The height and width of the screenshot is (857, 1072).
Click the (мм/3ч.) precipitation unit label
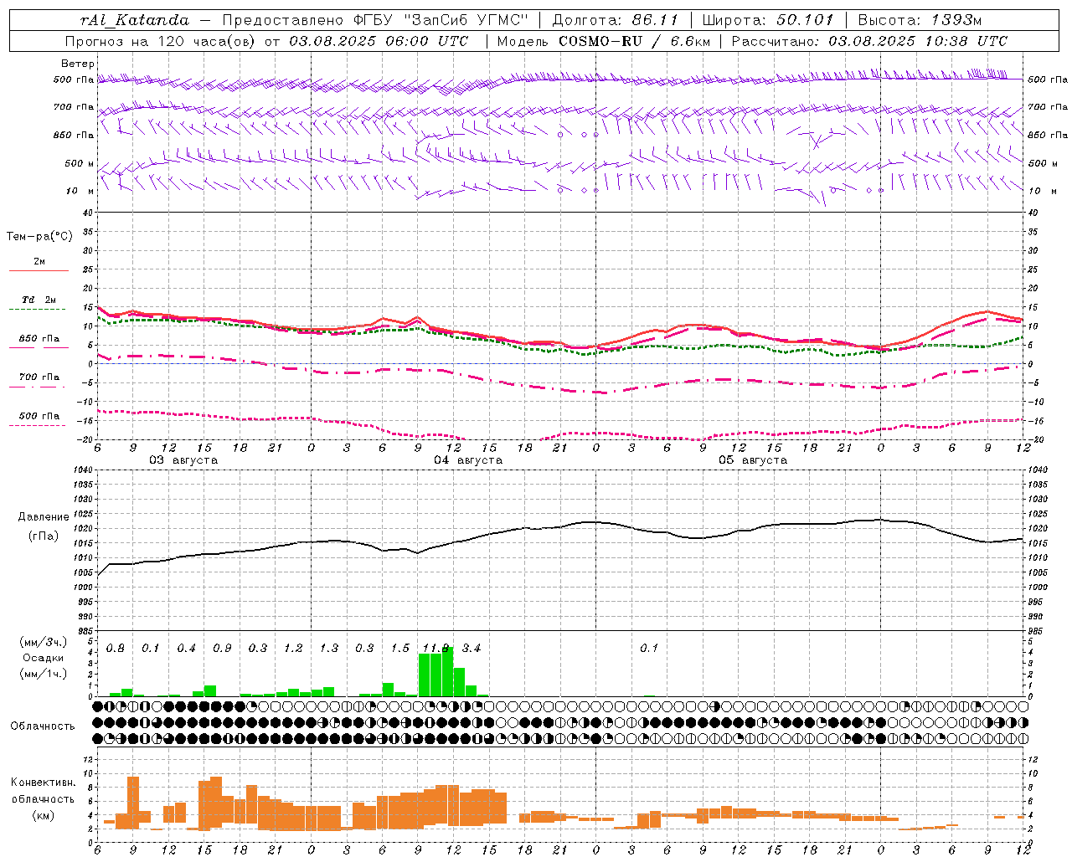(x=43, y=642)
